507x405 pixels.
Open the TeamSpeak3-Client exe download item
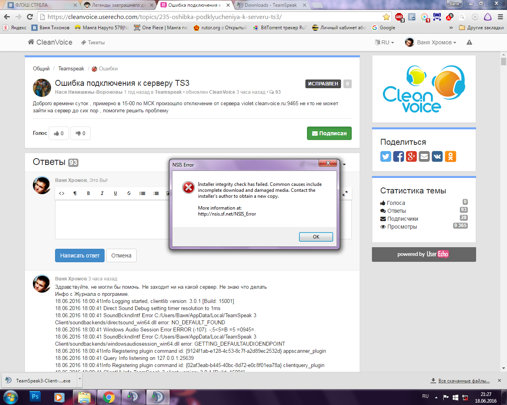[x=39, y=380]
